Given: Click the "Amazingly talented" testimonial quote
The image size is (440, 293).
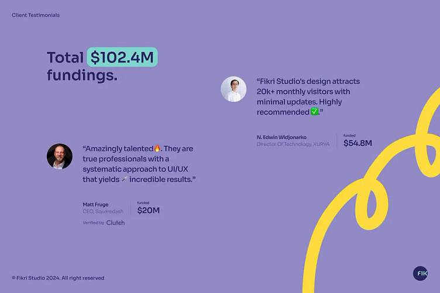Looking at the screenshot, I should [139, 164].
